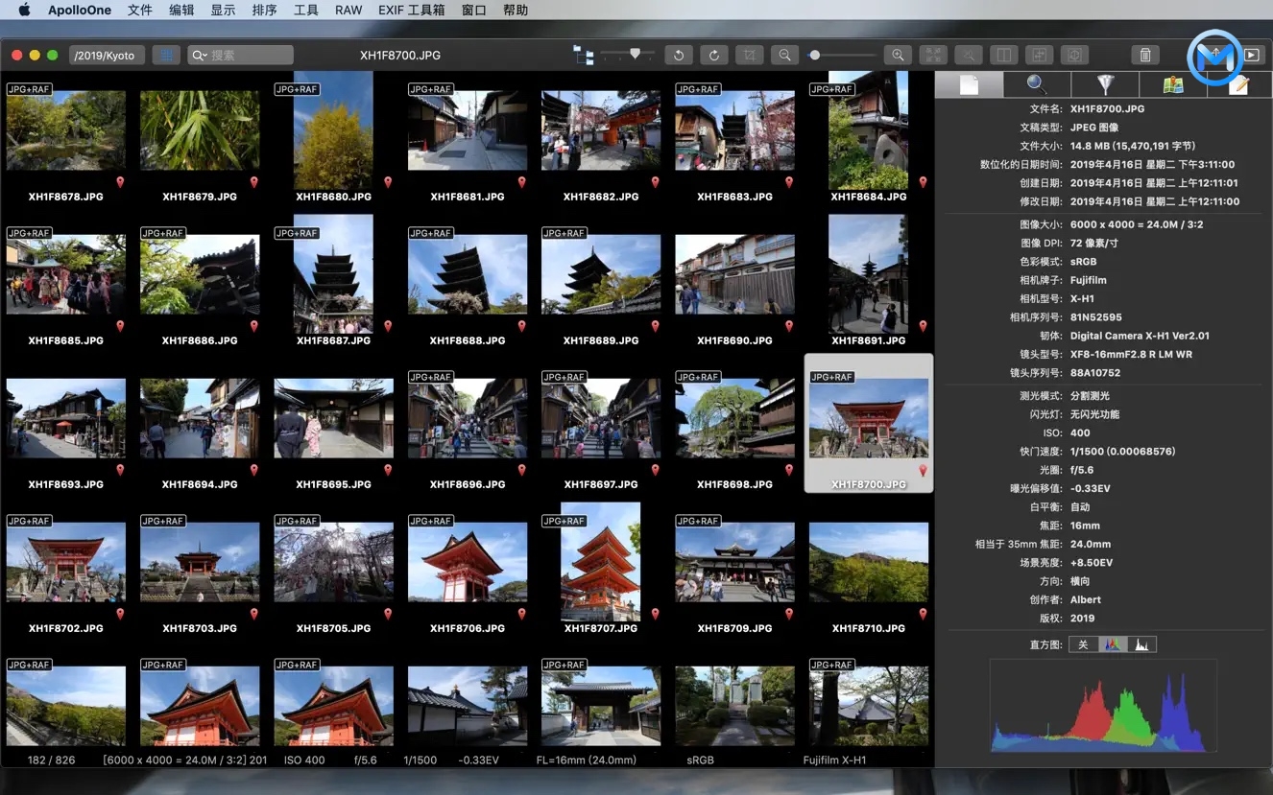Select thumbnail XH1F8707.JPG
This screenshot has width=1273, height=795.
click(600, 562)
